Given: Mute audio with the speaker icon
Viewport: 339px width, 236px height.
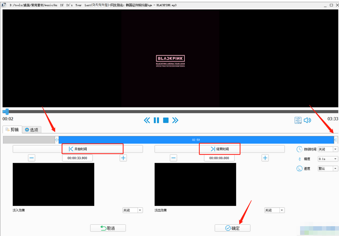Looking at the screenshot, I should coord(307,120).
